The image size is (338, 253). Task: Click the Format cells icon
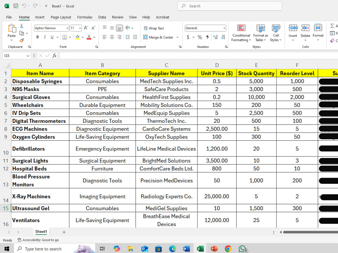point(318,28)
